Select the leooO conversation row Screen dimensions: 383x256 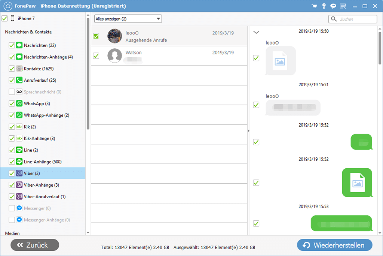[x=169, y=36]
